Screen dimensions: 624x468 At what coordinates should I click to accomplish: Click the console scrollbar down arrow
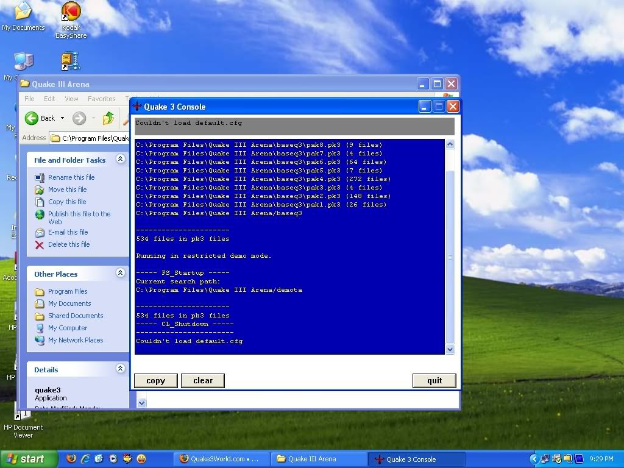(450, 349)
